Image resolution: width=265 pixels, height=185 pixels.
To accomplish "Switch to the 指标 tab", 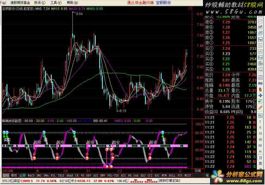I will point(6,175).
